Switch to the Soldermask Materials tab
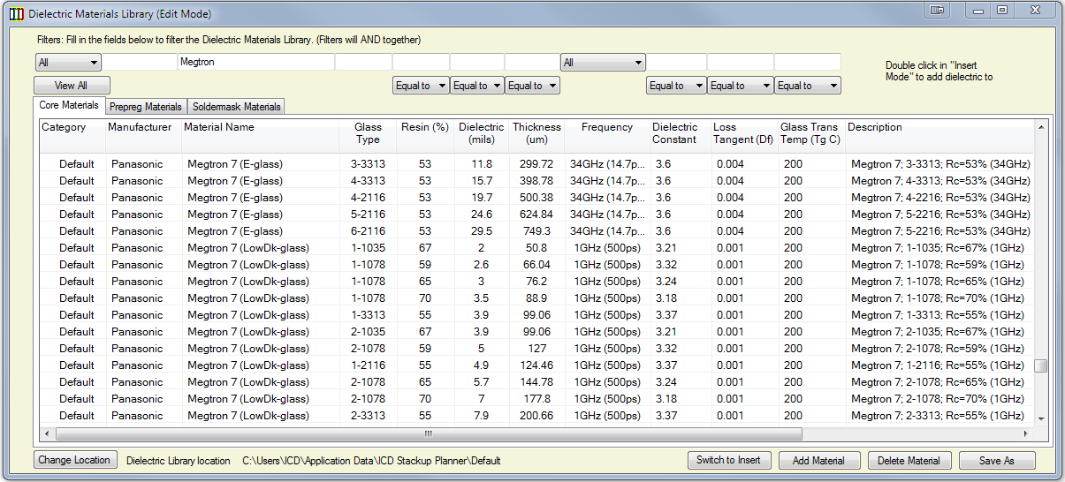Screen dimensions: 1065x482 tap(237, 107)
